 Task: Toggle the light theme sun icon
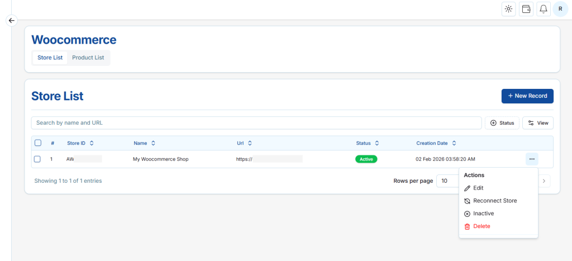[x=508, y=9]
